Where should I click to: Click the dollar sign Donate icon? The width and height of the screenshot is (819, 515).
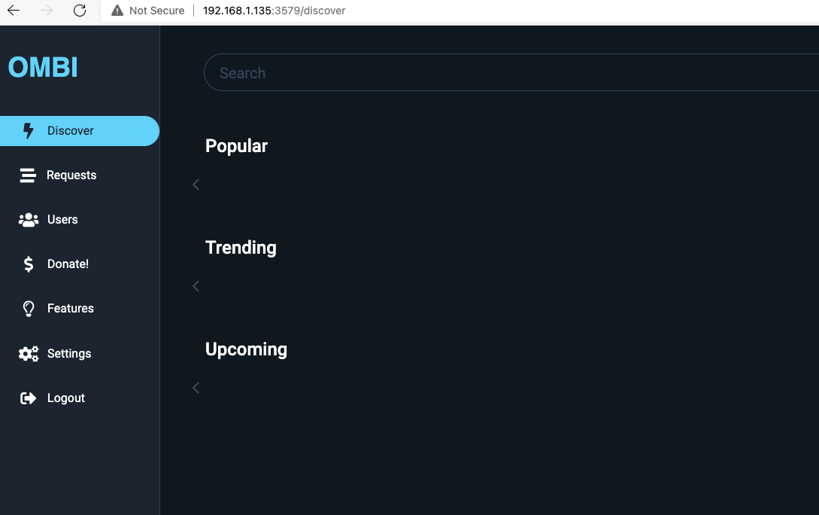pyautogui.click(x=28, y=264)
